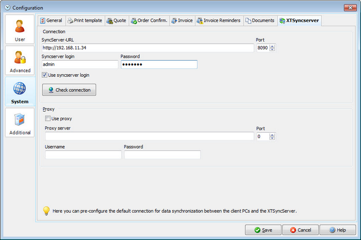Switch to the Print template tab

tap(85, 21)
